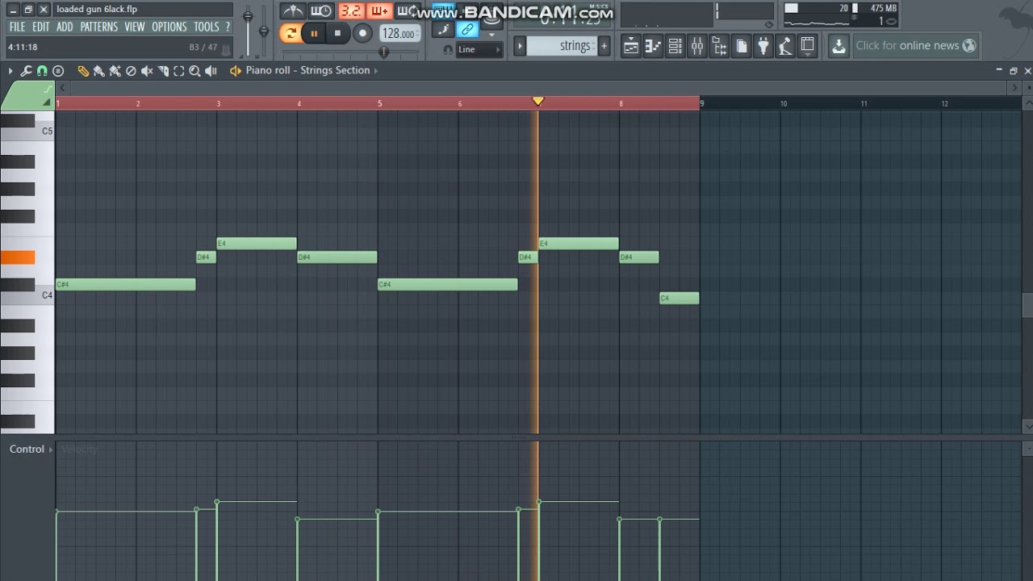This screenshot has height=581, width=1033.
Task: Click the song position slider knob
Action: [384, 52]
